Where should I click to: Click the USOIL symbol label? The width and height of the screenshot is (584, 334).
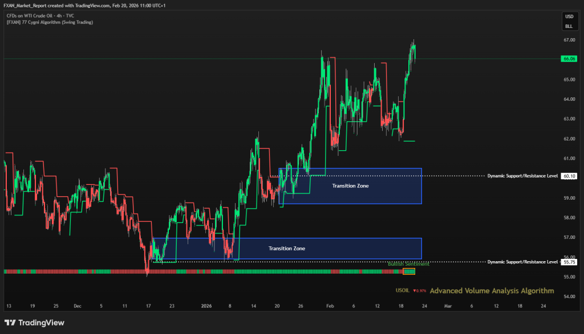(x=403, y=291)
